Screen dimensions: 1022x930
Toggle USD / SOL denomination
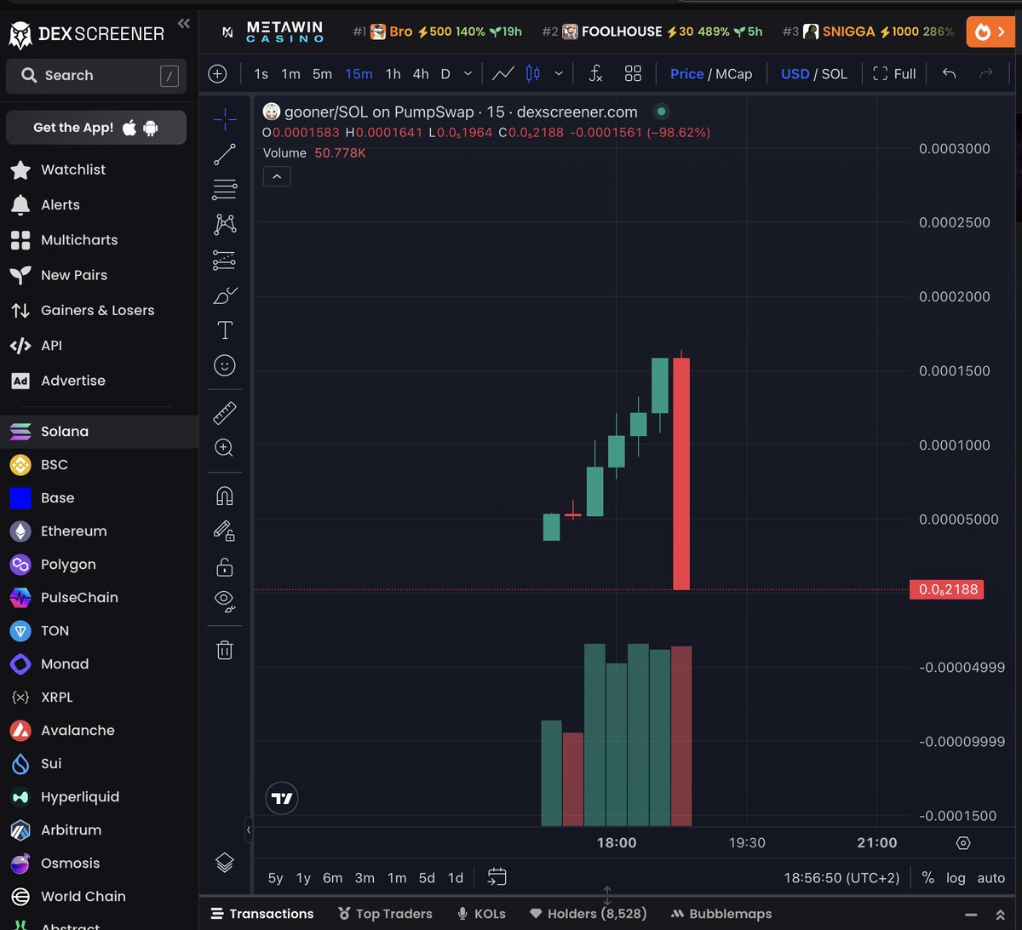[x=814, y=74]
